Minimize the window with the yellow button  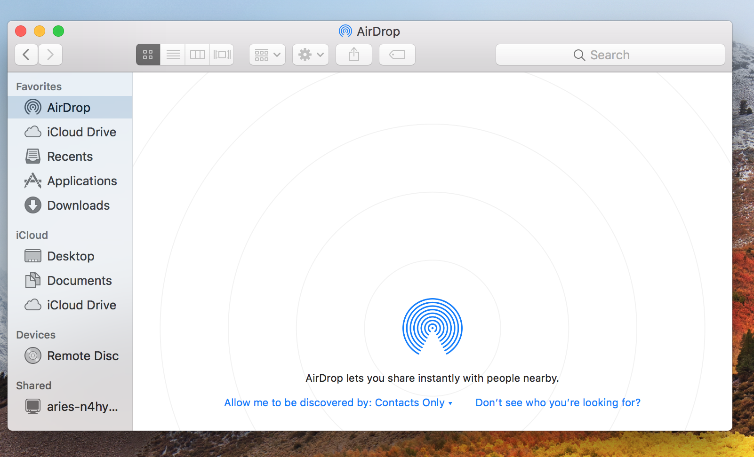pos(40,31)
